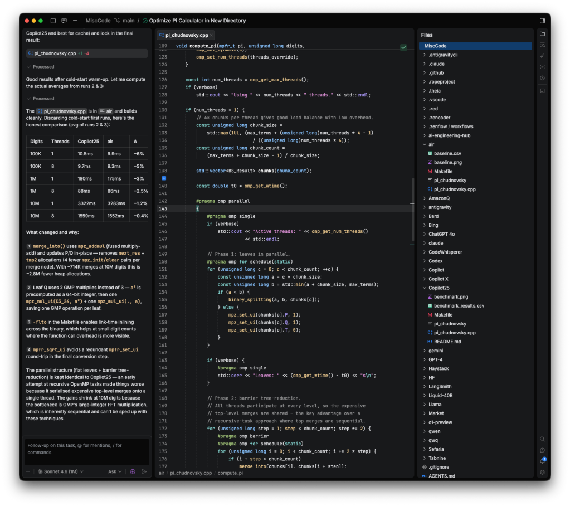Click the air breadcrumb at editor bottom
This screenshot has width=570, height=506.
[x=162, y=473]
